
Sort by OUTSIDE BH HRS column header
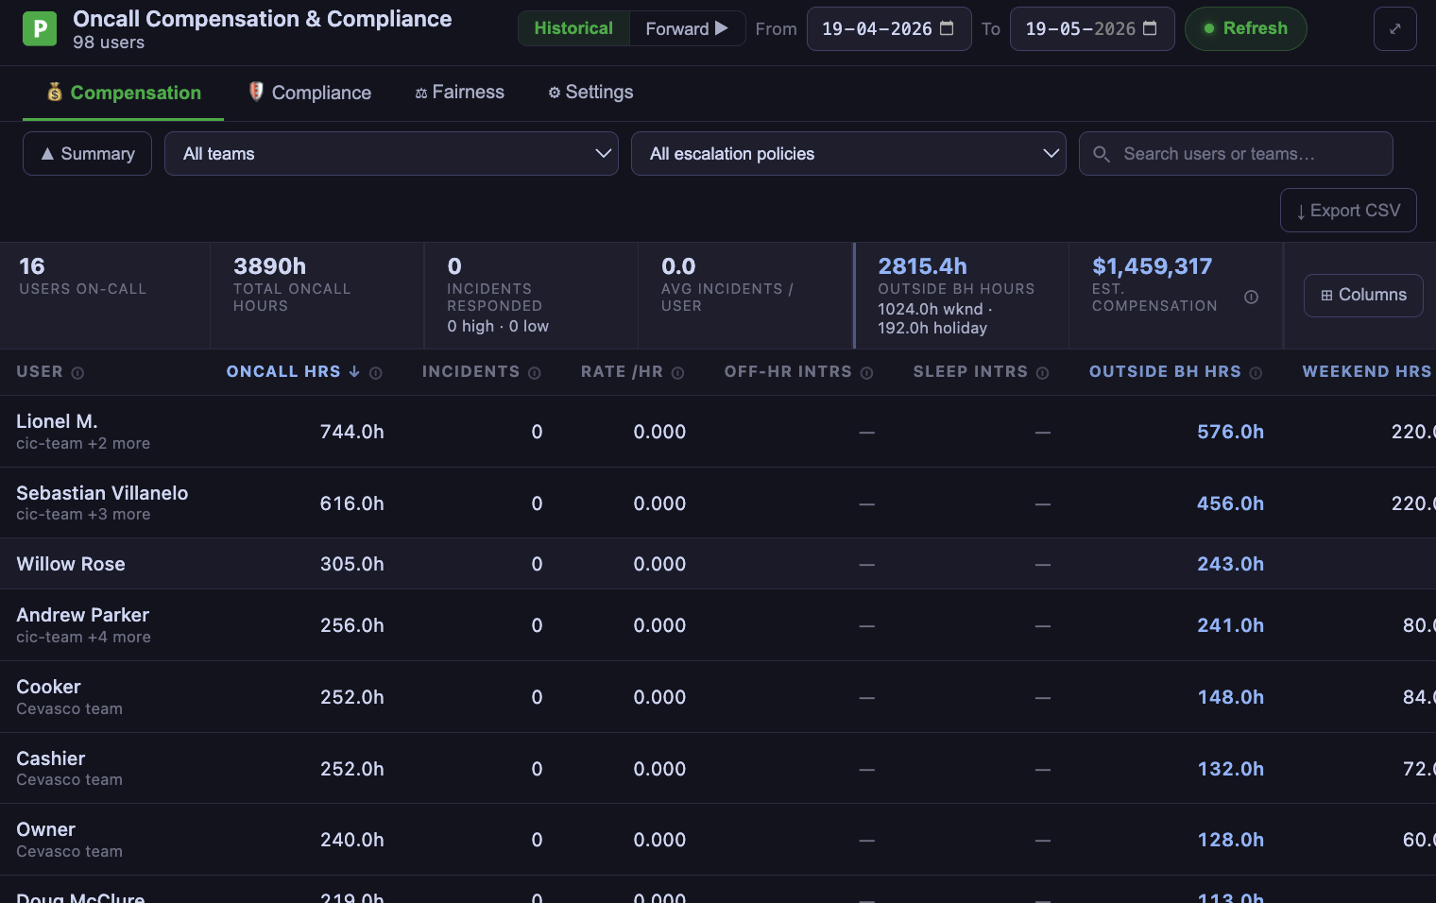1165,372
